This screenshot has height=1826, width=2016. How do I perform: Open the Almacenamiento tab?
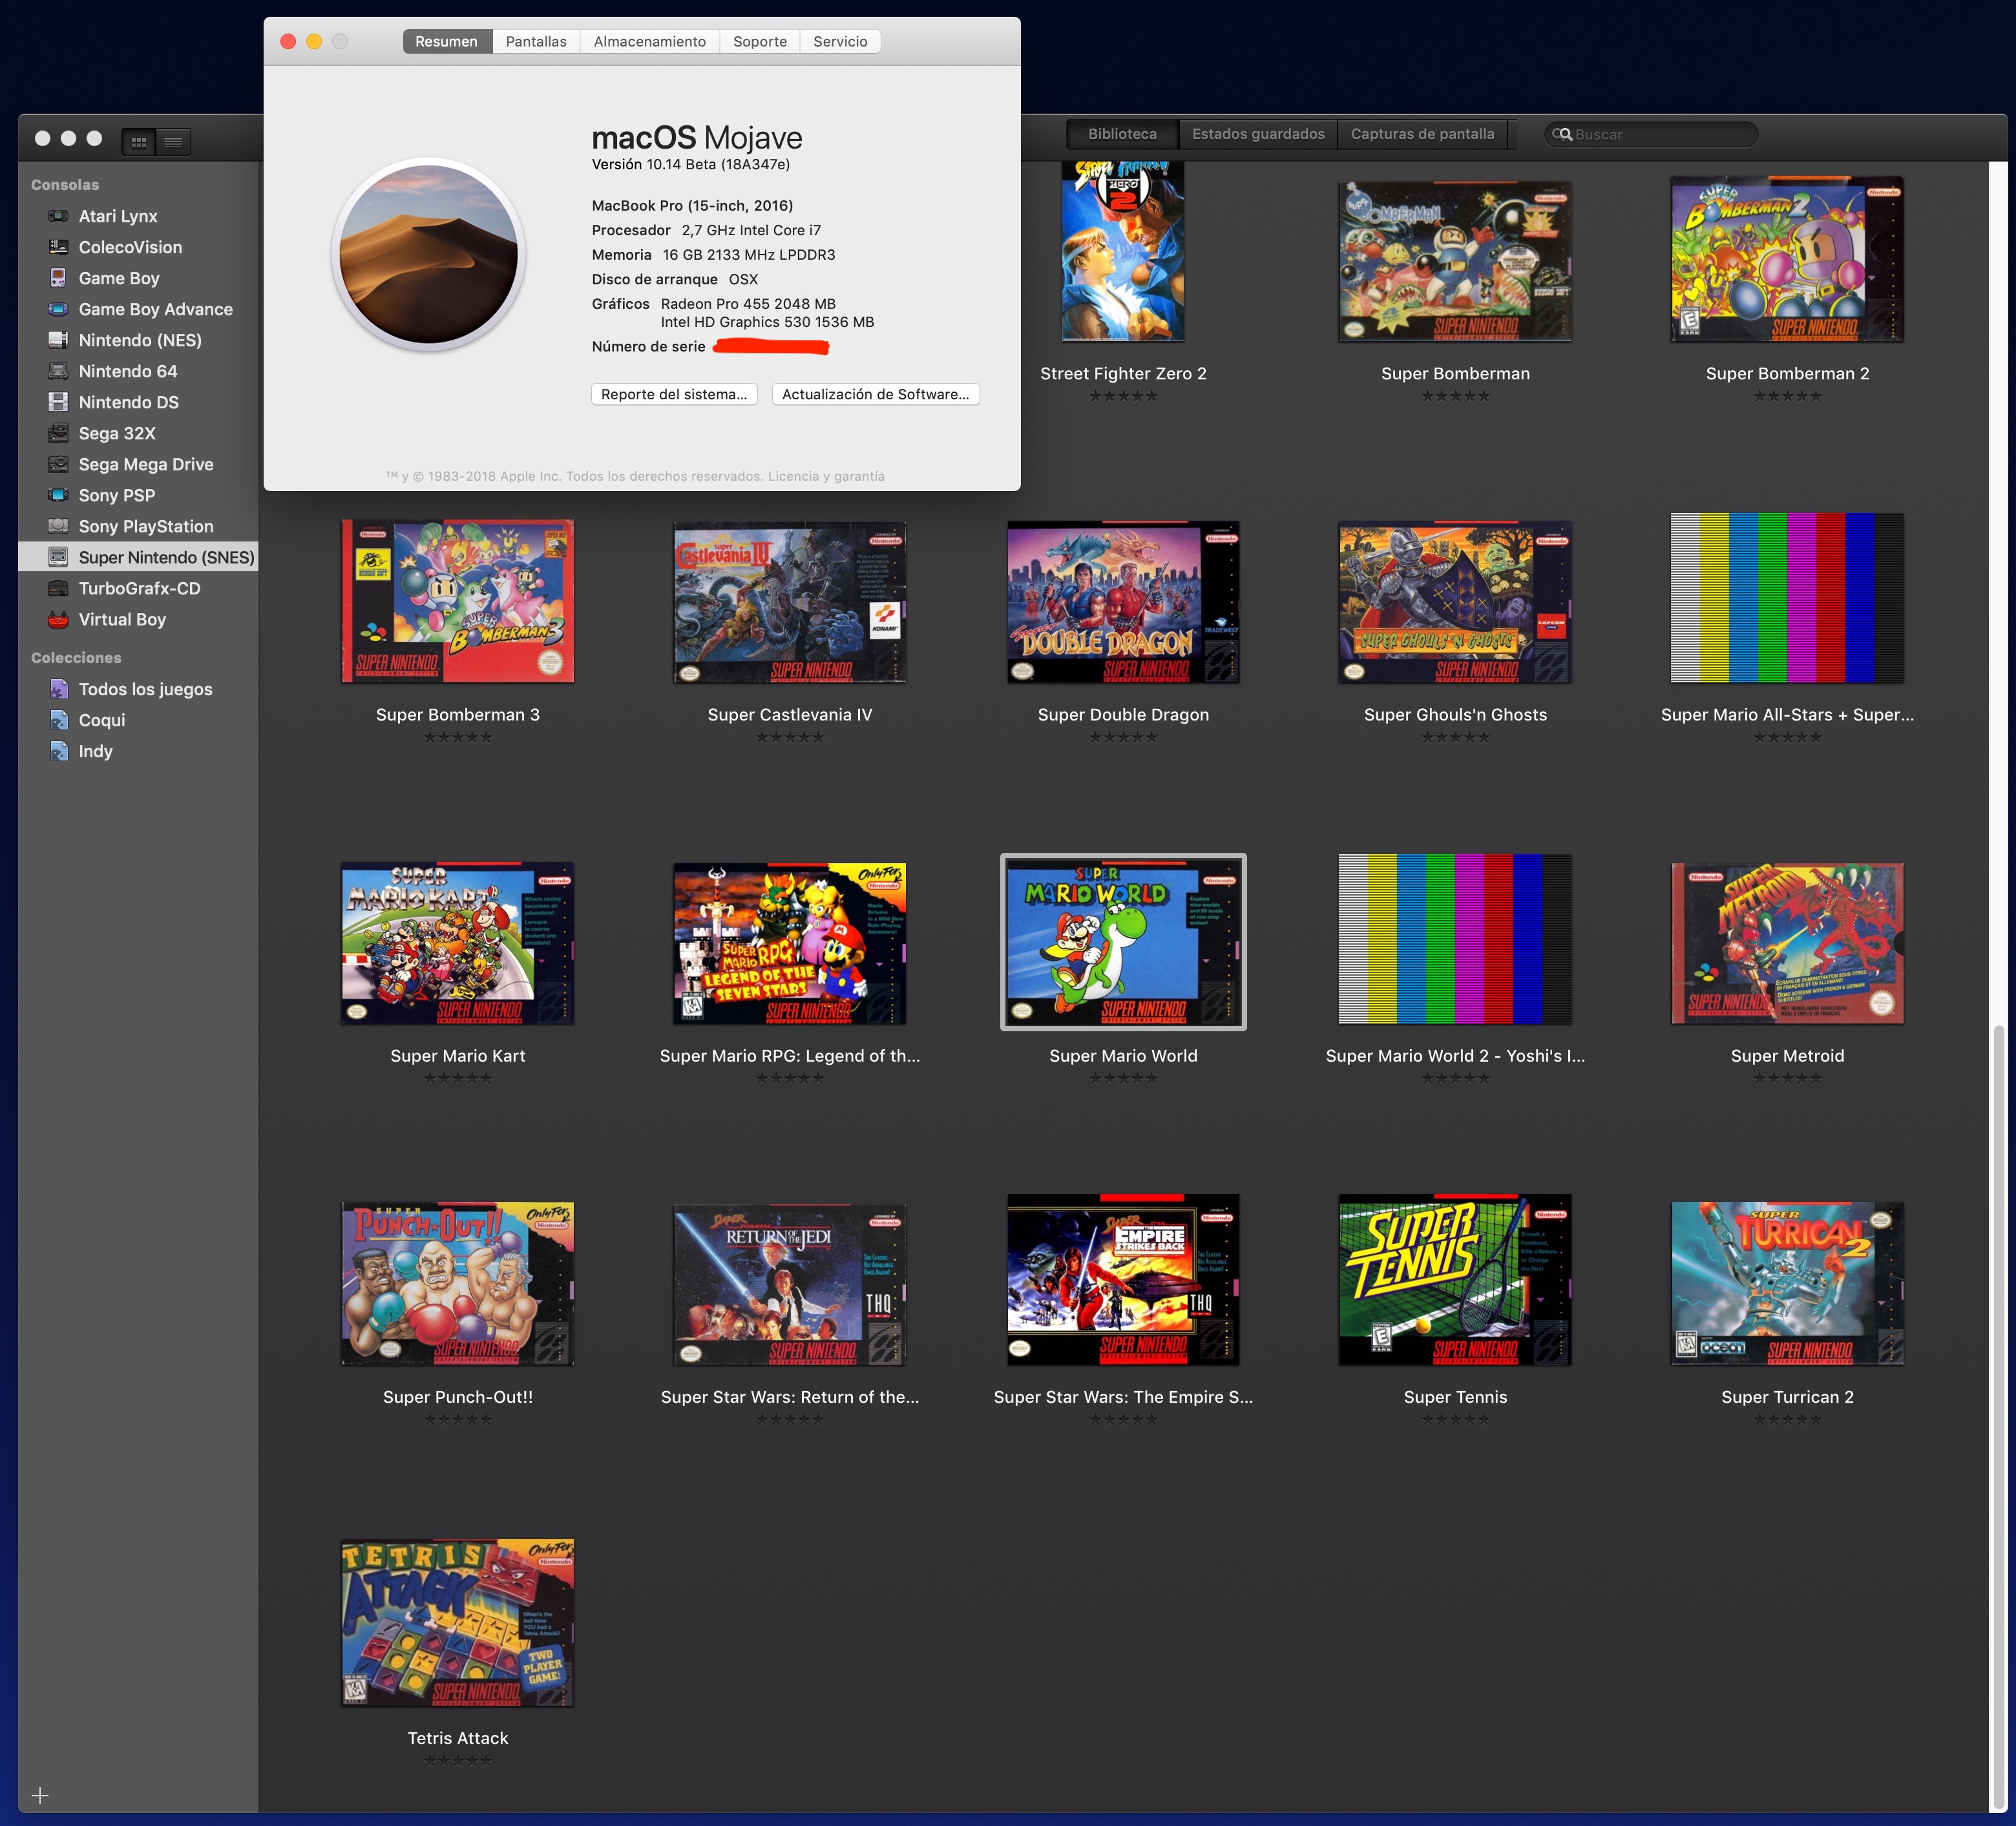click(x=650, y=41)
